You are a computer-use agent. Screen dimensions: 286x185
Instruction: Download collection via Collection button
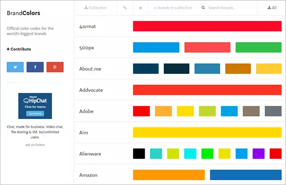tap(95, 8)
